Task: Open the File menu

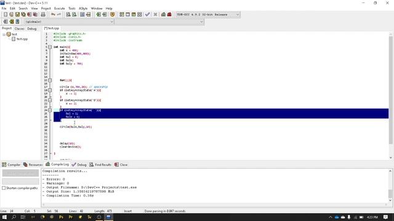Action: (x=4, y=8)
